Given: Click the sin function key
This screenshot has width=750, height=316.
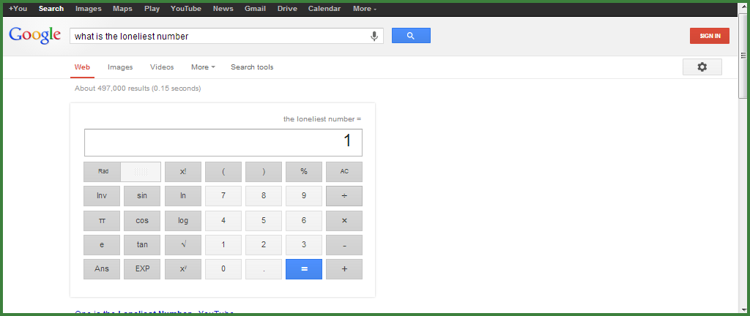Looking at the screenshot, I should point(142,196).
